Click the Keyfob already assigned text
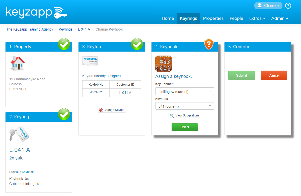The height and width of the screenshot is (196, 301). click(x=102, y=76)
